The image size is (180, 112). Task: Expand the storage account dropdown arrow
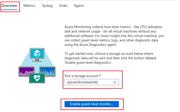(115, 82)
